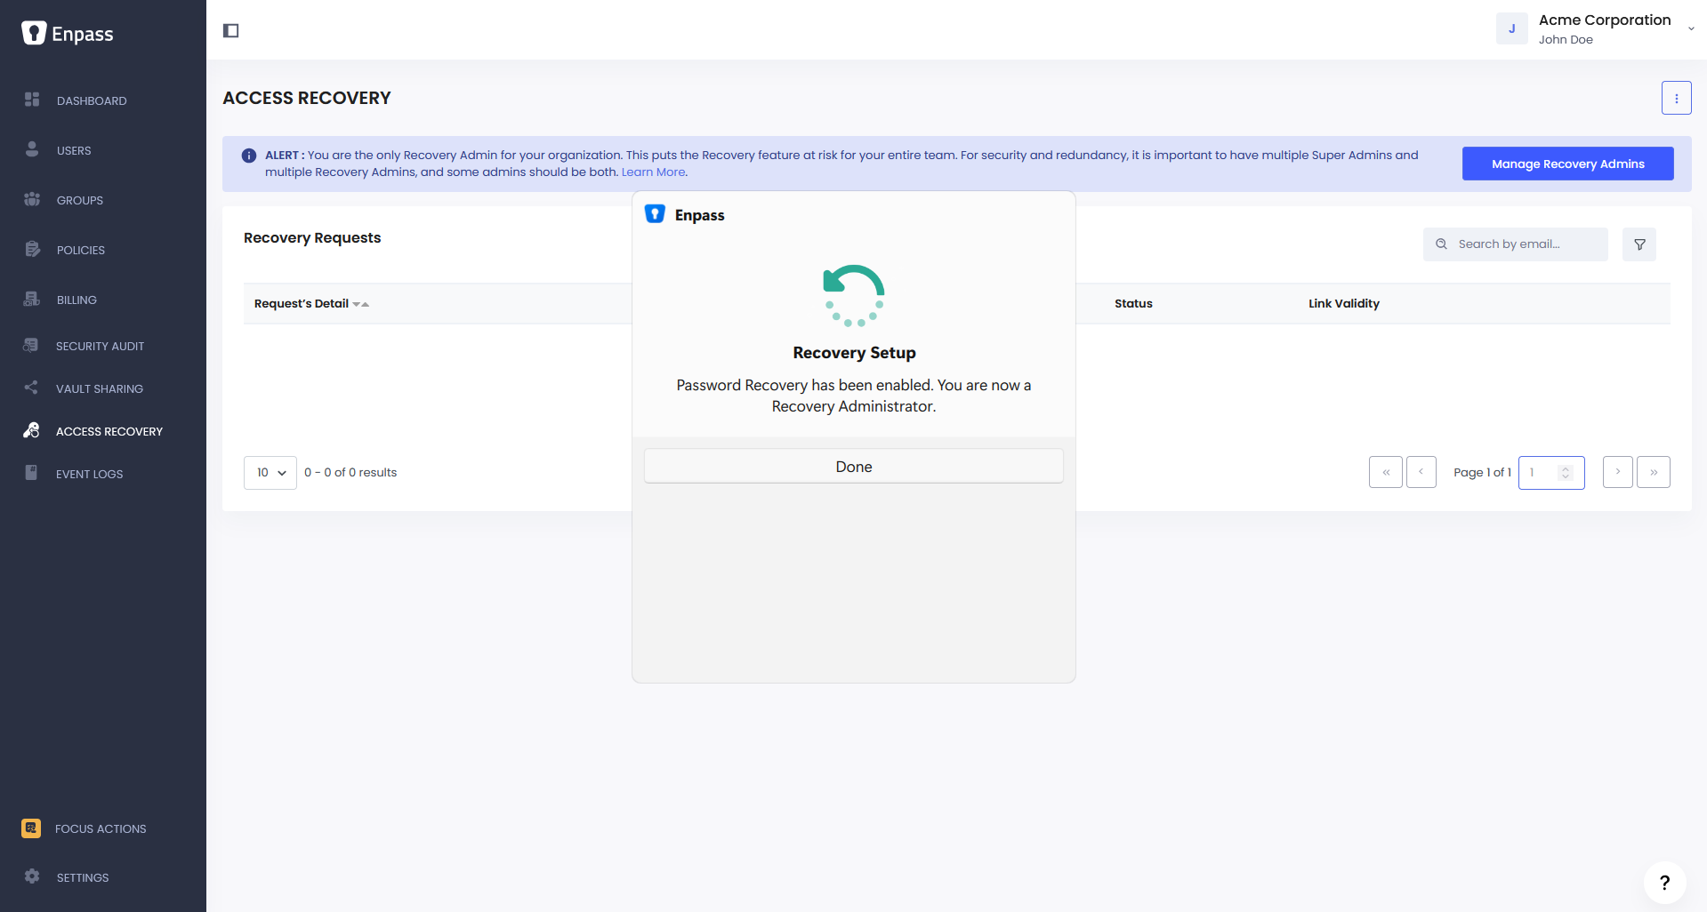
Task: Open the three-dot more options menu
Action: point(1676,98)
